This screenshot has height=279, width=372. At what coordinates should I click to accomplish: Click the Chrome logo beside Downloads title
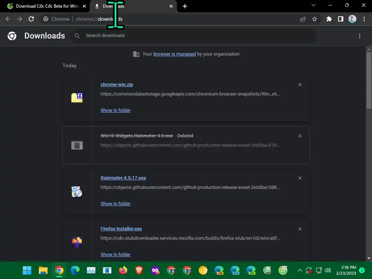pos(12,36)
